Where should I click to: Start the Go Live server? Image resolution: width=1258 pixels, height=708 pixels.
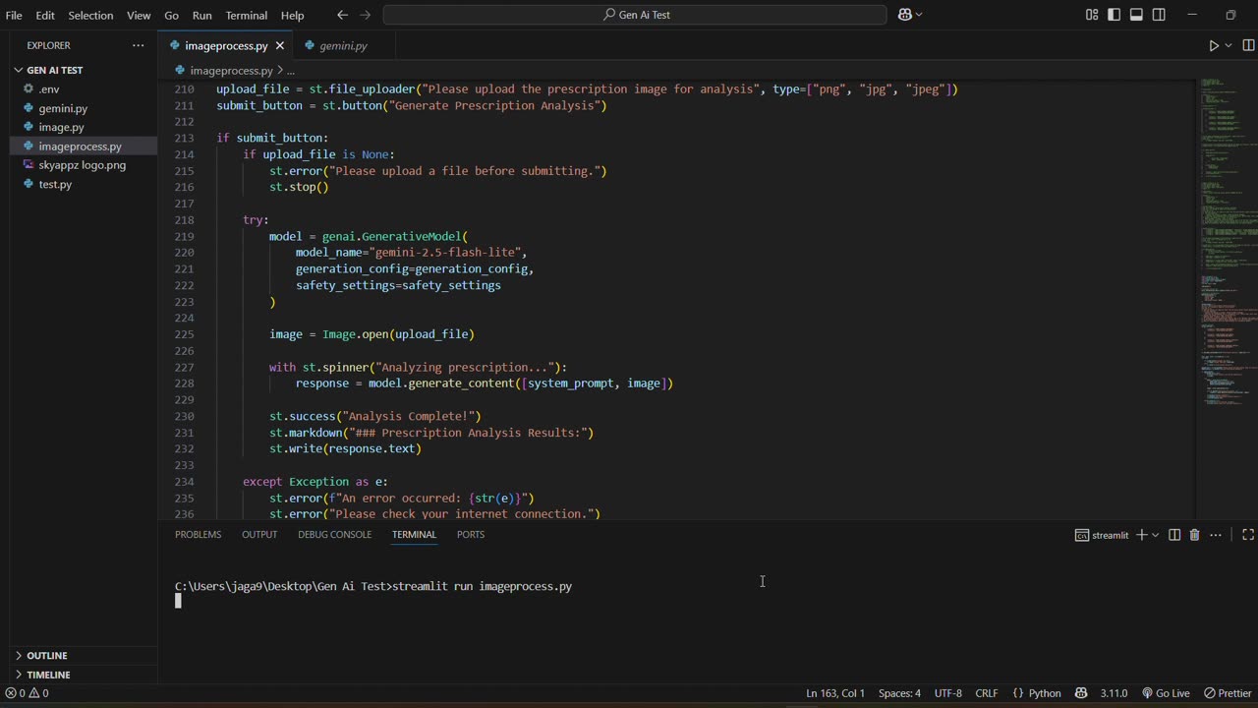tap(1165, 693)
